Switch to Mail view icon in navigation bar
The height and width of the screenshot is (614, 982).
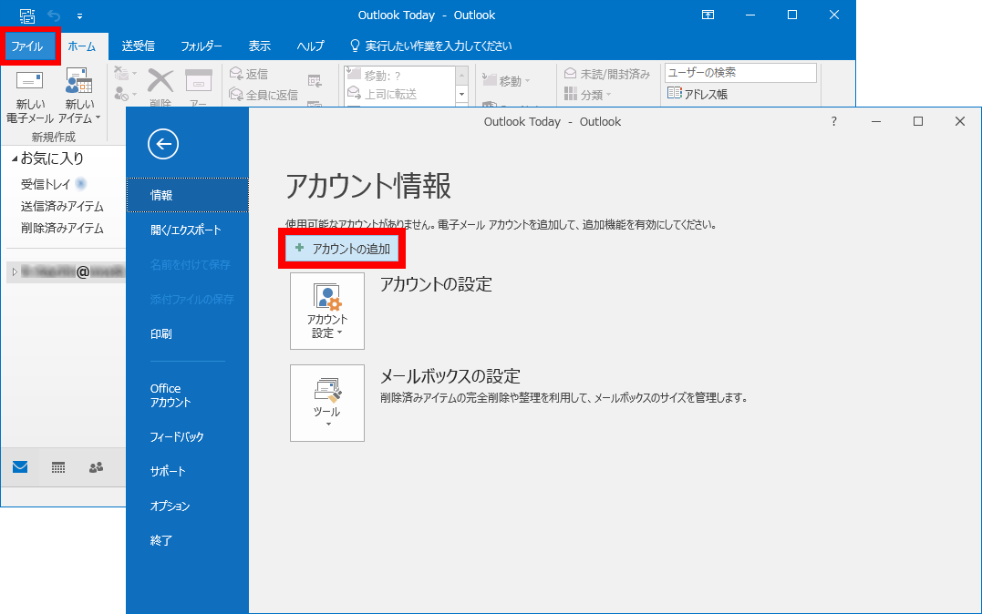pyautogui.click(x=20, y=467)
